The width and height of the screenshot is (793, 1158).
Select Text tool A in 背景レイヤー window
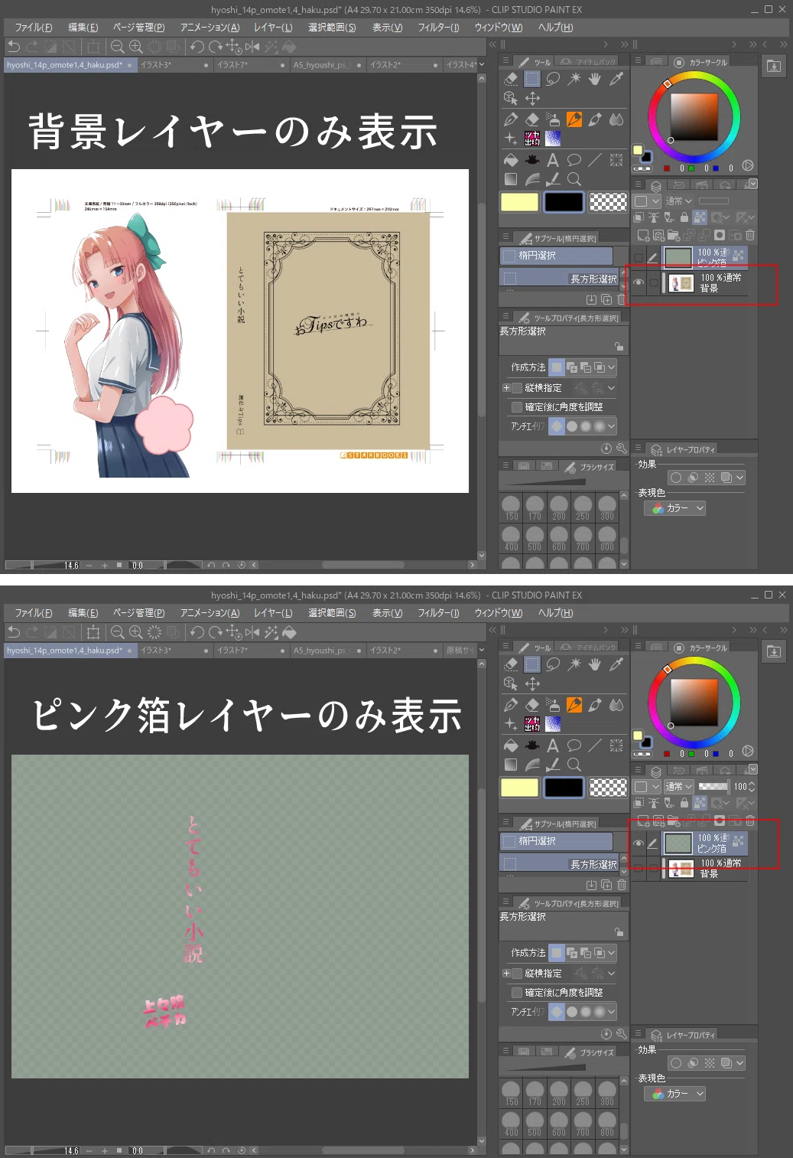point(553,160)
